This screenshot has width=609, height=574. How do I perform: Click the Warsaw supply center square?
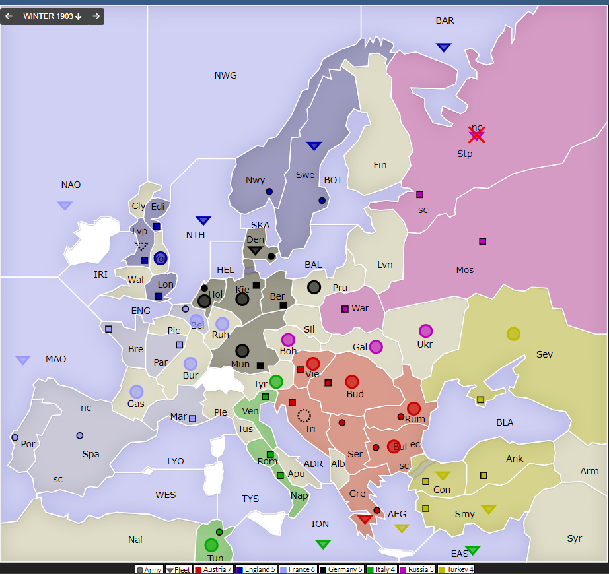tap(345, 309)
